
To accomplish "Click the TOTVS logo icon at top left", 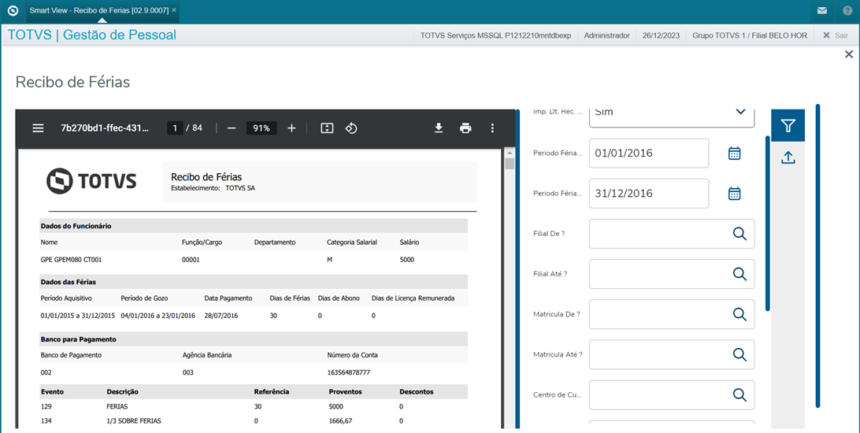I will [13, 10].
